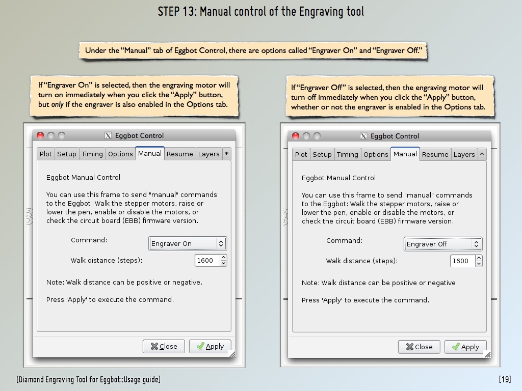
Task: Select the Manual tab in the Engraver Off dialog
Action: (405, 154)
